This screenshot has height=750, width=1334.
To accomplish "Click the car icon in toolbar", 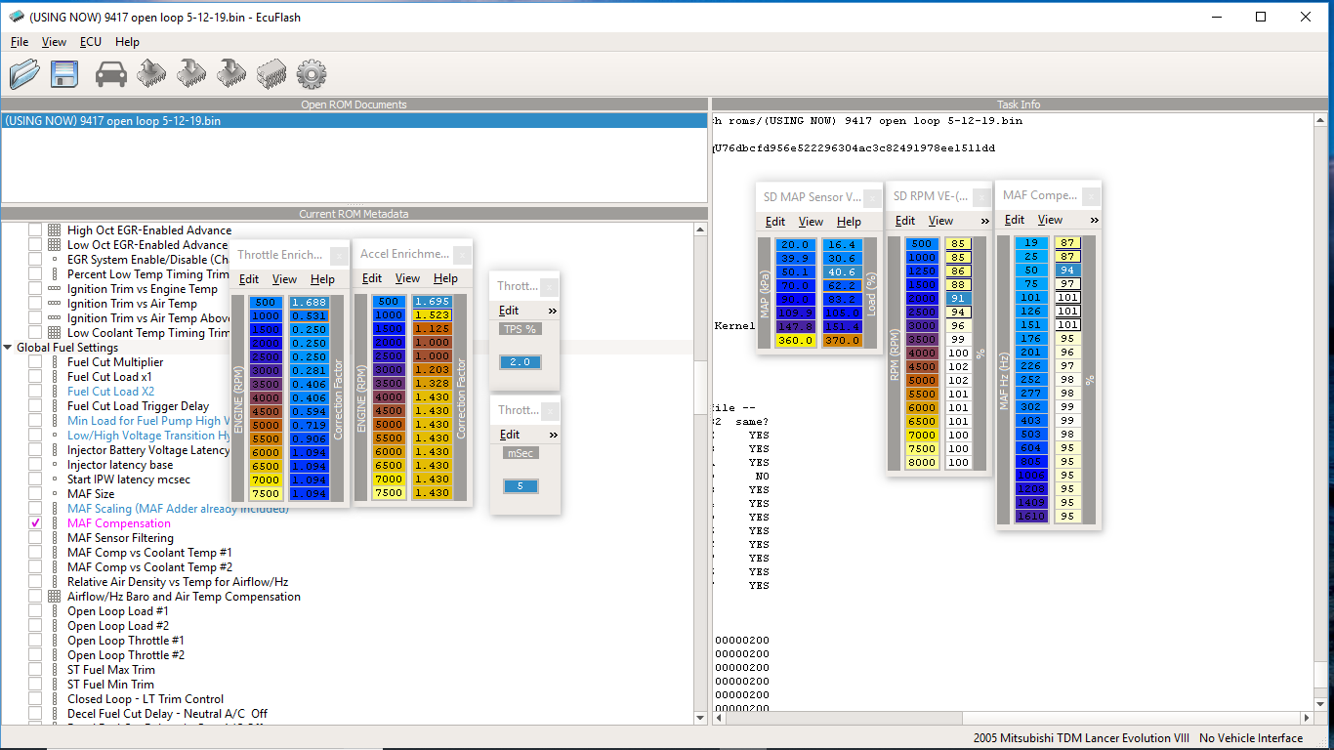I will tap(111, 73).
